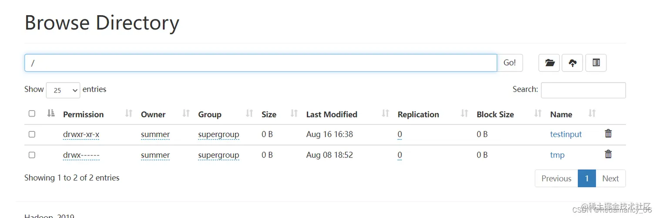Click the cut and paste list icon
The image size is (658, 218).
click(x=596, y=63)
